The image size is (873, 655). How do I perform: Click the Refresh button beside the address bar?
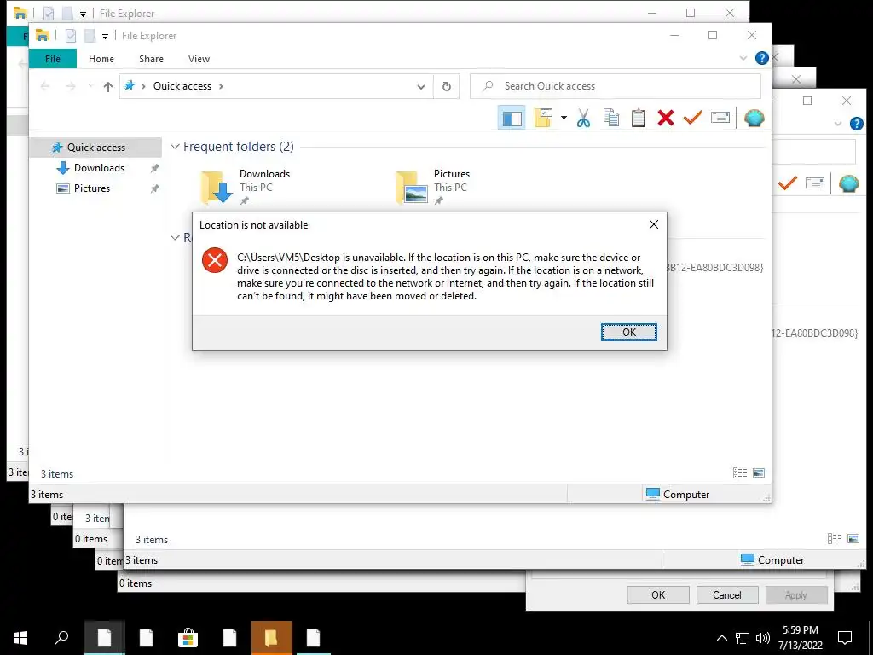coord(446,86)
